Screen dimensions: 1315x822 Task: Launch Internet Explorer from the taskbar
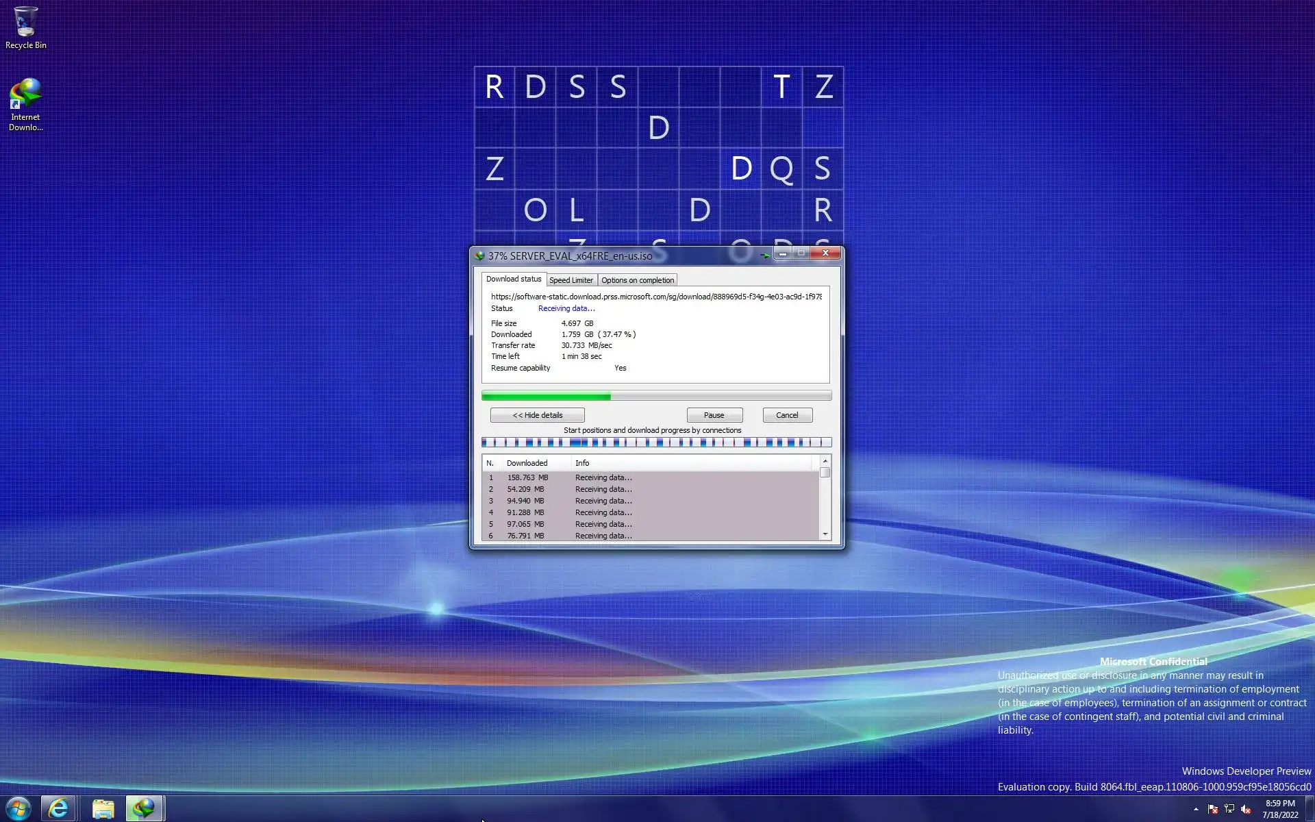coord(59,809)
